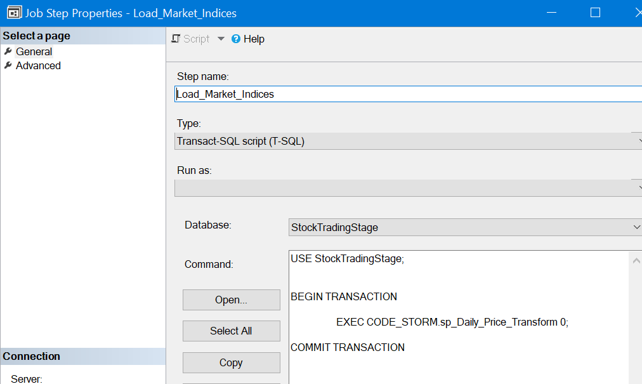Click the 'Command:' label
The image size is (642, 384).
pyautogui.click(x=209, y=264)
